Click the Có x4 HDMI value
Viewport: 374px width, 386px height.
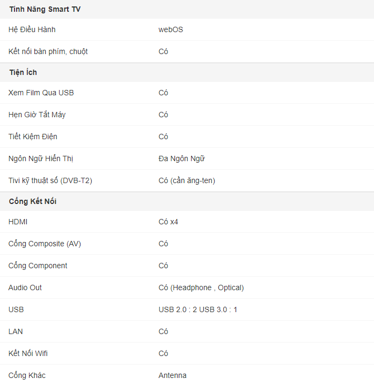tap(168, 222)
